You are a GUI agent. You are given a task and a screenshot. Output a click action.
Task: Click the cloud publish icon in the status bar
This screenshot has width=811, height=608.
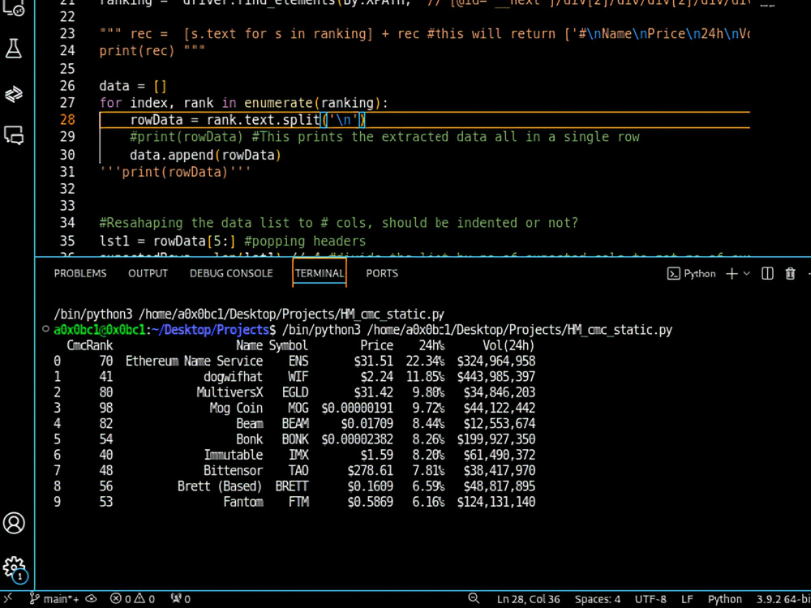tap(90, 599)
